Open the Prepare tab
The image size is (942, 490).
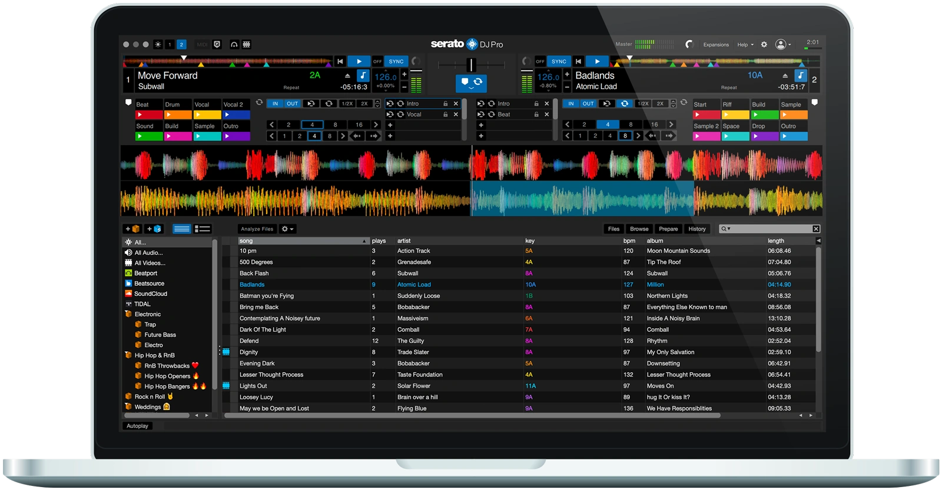(x=668, y=229)
